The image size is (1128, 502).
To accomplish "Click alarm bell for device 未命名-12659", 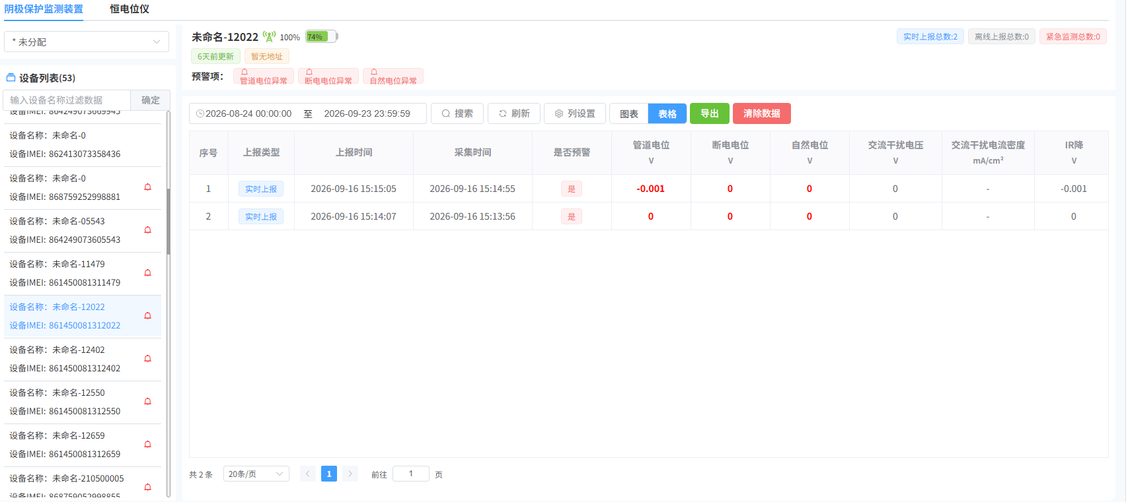I will (148, 445).
